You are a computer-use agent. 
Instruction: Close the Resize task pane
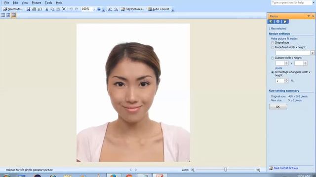[313, 16]
